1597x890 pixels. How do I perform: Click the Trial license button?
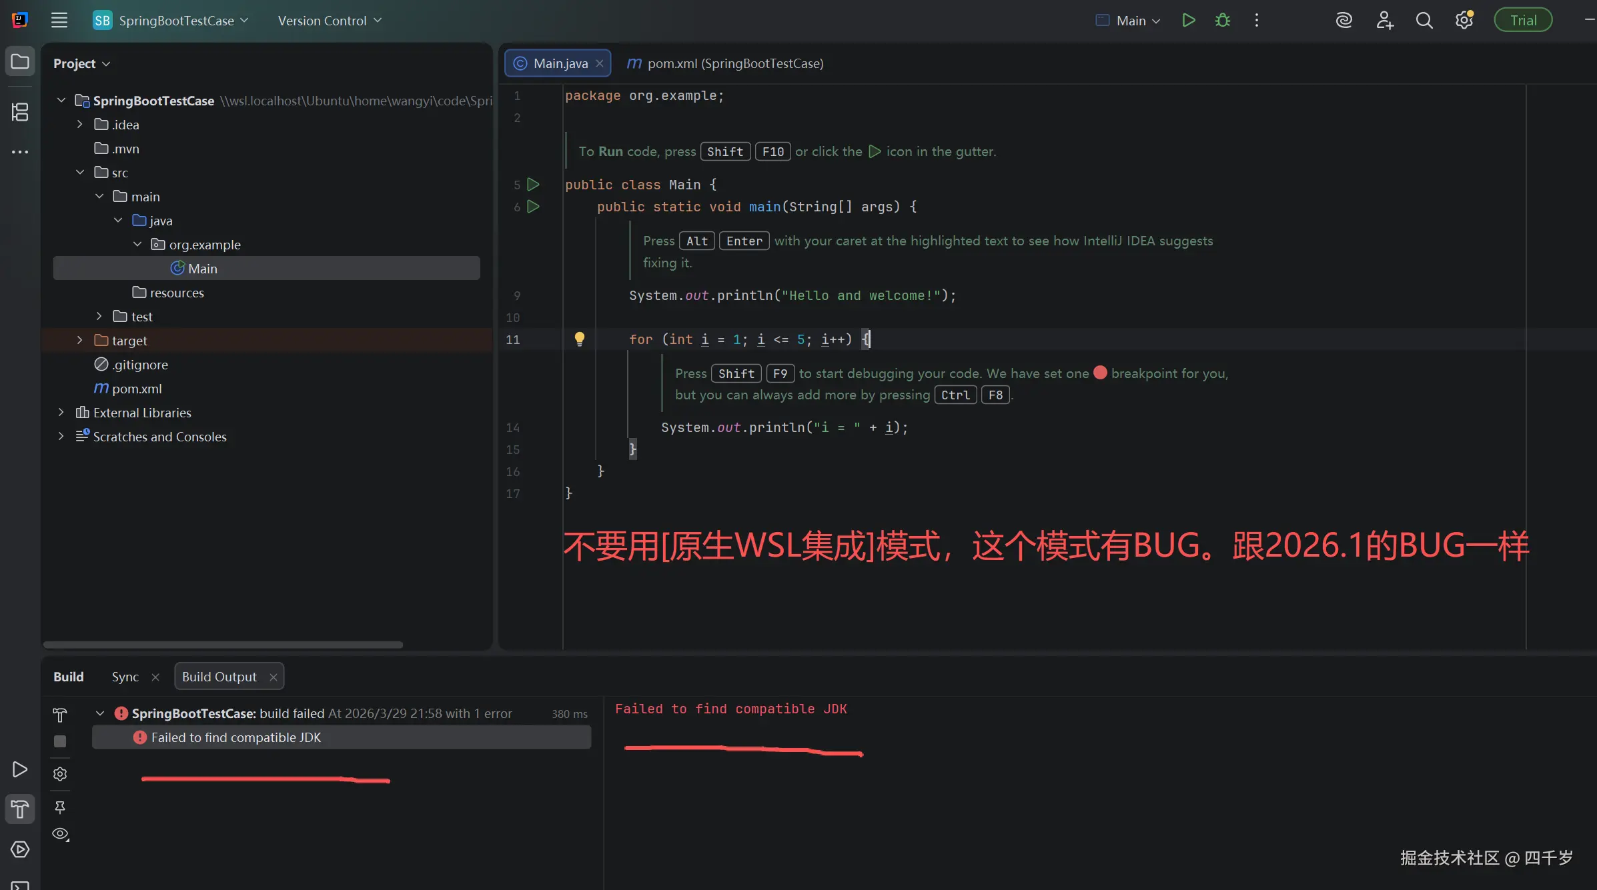[x=1524, y=19]
